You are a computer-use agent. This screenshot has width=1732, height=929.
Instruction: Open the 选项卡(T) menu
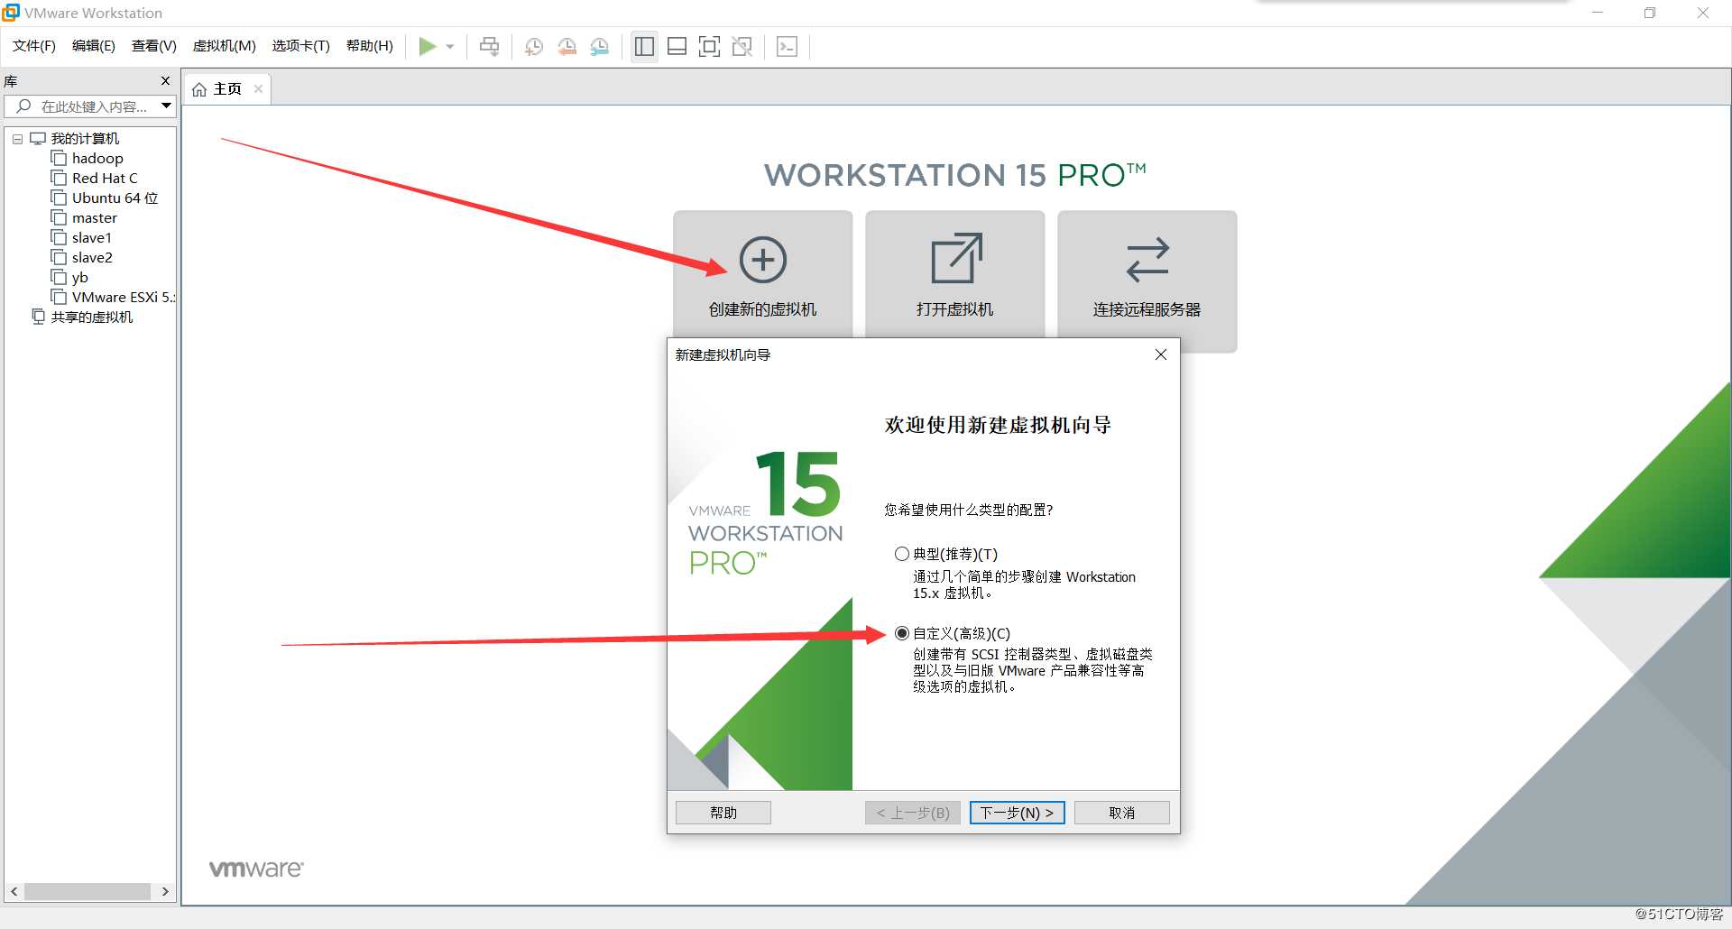coord(301,46)
